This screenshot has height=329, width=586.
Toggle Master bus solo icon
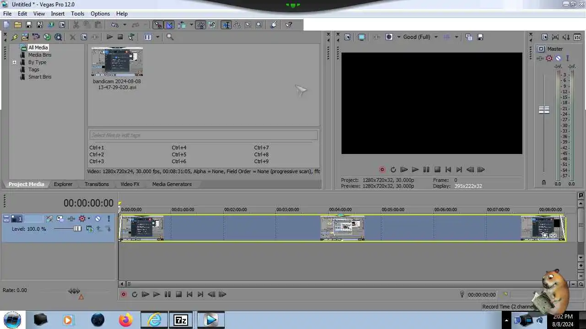coord(567,58)
